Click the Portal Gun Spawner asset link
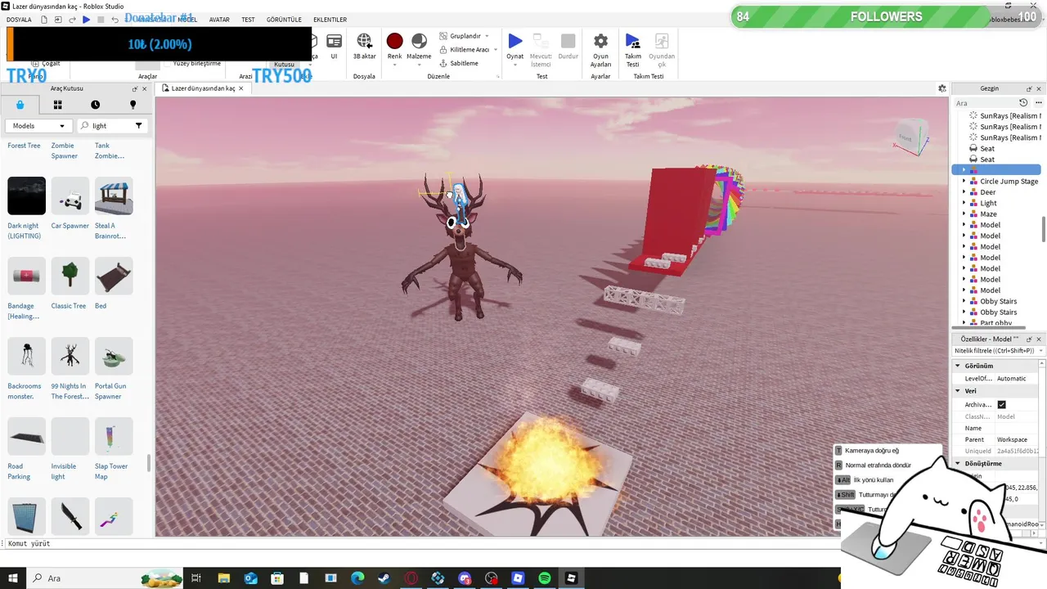Viewport: 1047px width, 589px height. click(110, 391)
